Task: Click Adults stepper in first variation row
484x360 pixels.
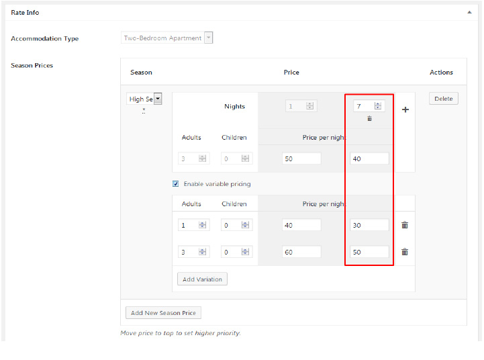Action: coord(202,225)
